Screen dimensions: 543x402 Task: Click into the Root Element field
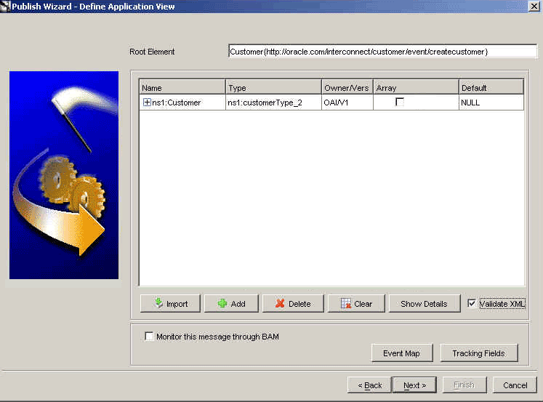coord(382,52)
